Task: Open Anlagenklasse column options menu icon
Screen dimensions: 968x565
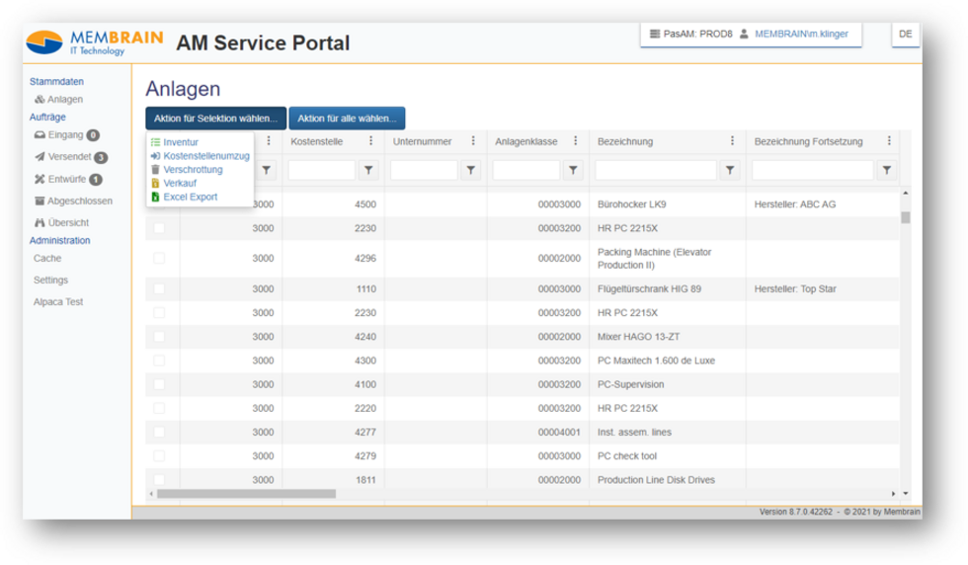Action: (575, 141)
